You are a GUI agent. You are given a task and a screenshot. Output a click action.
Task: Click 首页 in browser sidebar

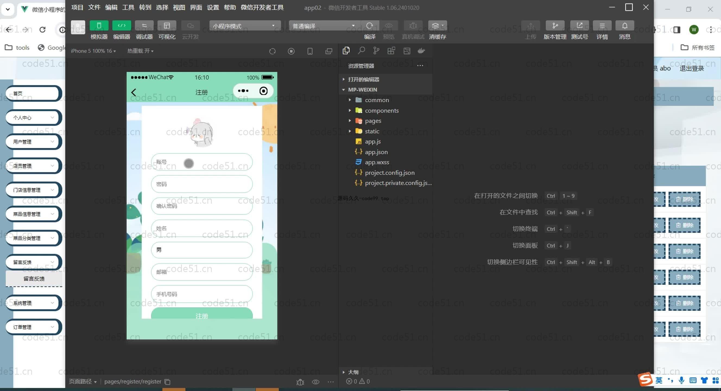[34, 93]
